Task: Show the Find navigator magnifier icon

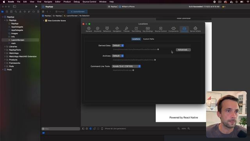Action: (16, 12)
